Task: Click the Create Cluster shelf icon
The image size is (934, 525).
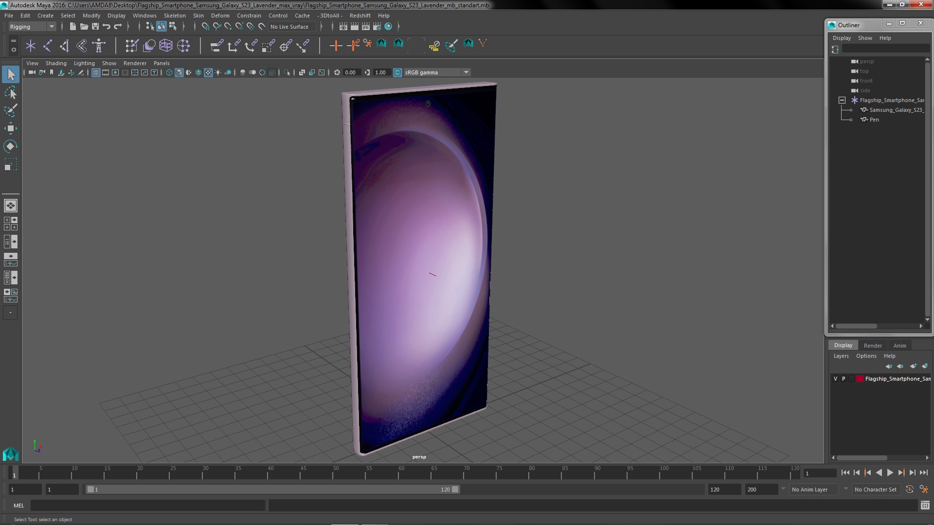Action: pos(183,46)
